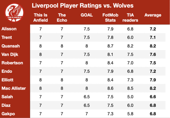
Task: Select Trent's average rating 7.1
Action: tap(153, 37)
